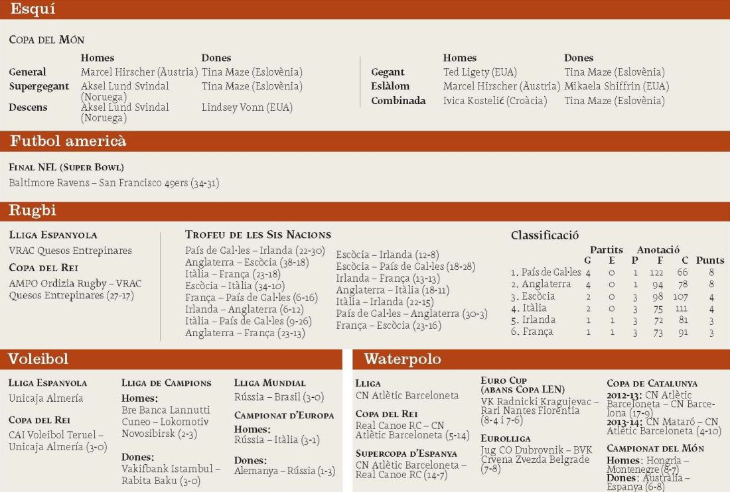Click 'Alemanya – Rússia (1-3)' result
The image size is (730, 492).
(285, 471)
